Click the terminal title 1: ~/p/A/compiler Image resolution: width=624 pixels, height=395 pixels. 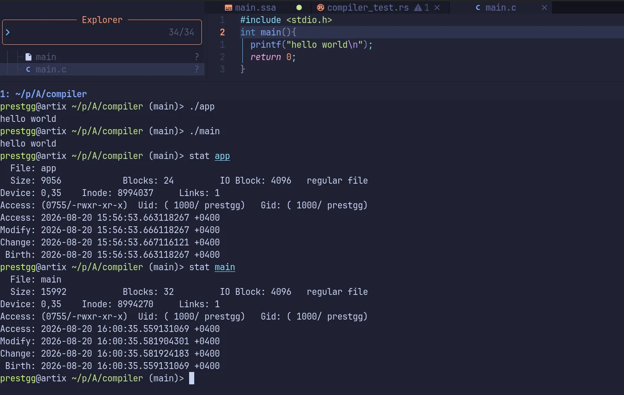[43, 94]
